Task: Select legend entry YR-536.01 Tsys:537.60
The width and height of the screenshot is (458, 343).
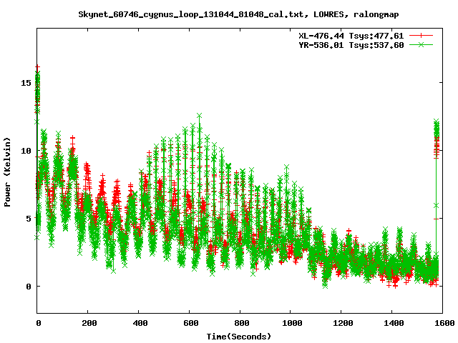Action: pos(351,45)
